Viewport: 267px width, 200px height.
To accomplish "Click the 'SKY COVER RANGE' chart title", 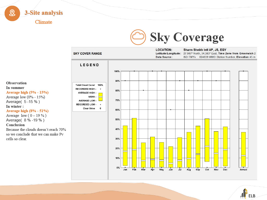I will click(88, 54).
